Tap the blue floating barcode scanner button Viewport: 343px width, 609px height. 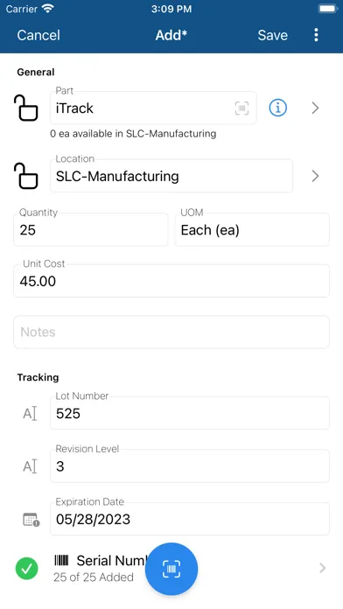(x=171, y=569)
